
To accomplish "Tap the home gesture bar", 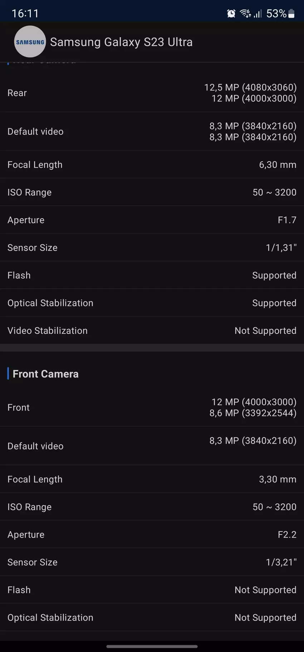I will (x=152, y=646).
